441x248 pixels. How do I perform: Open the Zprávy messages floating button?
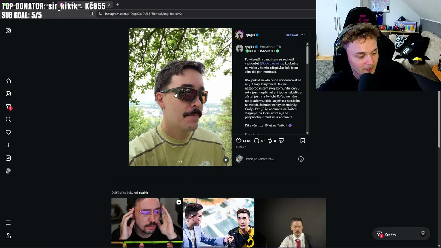401,234
